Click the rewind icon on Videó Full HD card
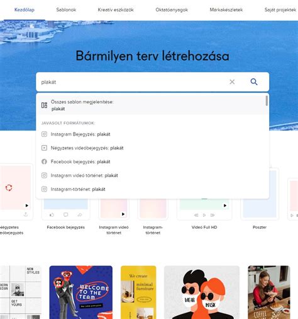 [196, 215]
